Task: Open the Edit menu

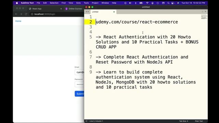Action: pos(45,3)
